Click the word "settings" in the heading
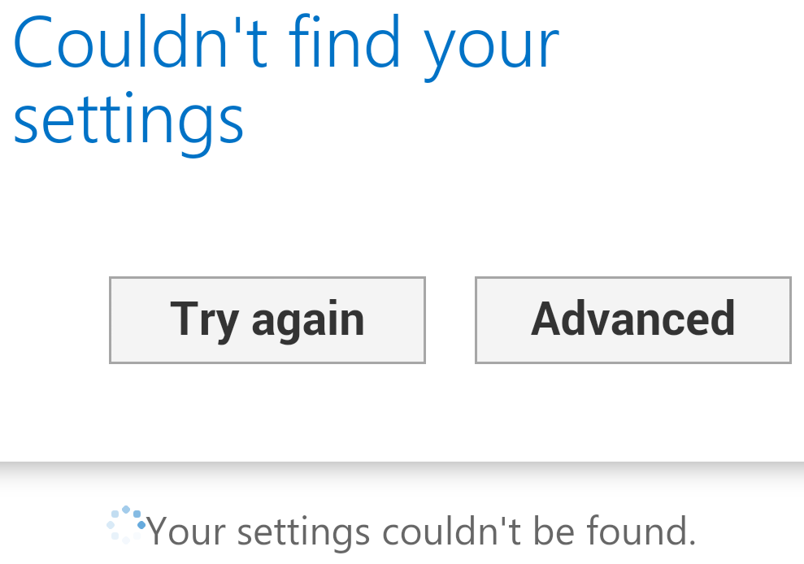Image resolution: width=804 pixels, height=564 pixels. coord(128,119)
